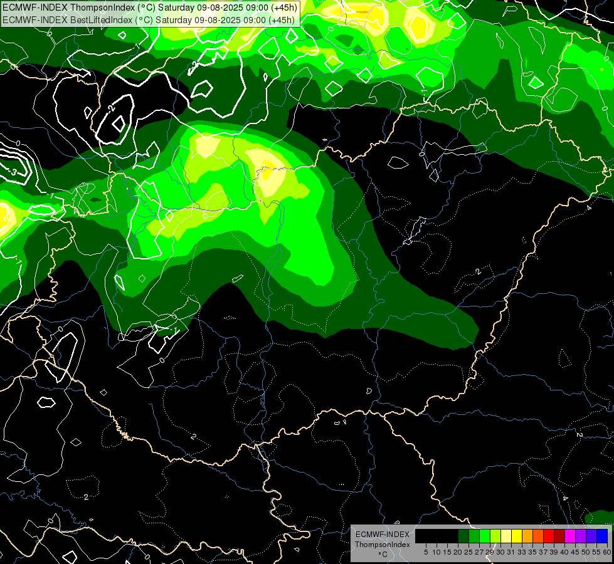Click the legend scale value '10'
Viewport: 614px width, 564px height.
pos(437,552)
